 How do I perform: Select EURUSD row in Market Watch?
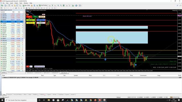pos(12,14)
